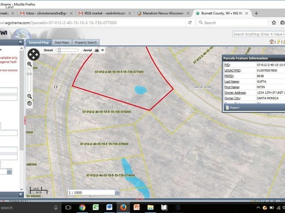Switch to the Dept Maps tab
Image resolution: width=285 pixels, height=213 pixels.
(x=62, y=43)
